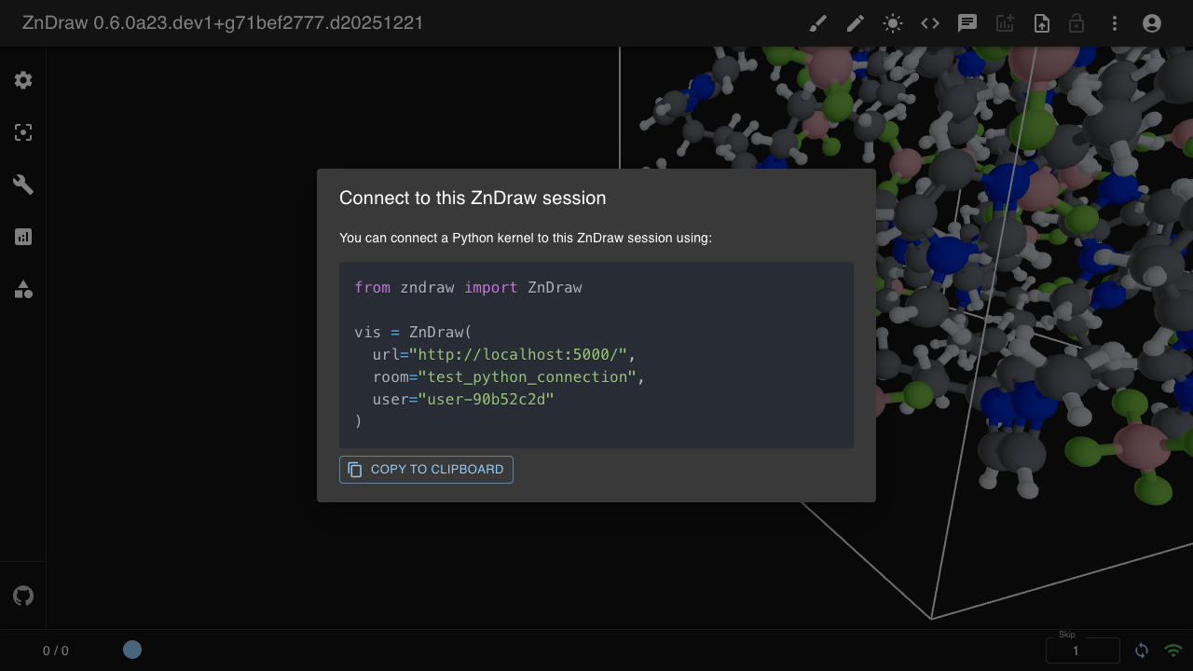1193x671 pixels.
Task: Click the Python kernel description sentence
Action: 526,238
